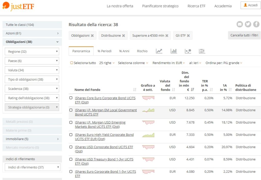This screenshot has width=261, height=180.
Task: Expand the 25 righe rows selector
Action: (x=107, y=63)
